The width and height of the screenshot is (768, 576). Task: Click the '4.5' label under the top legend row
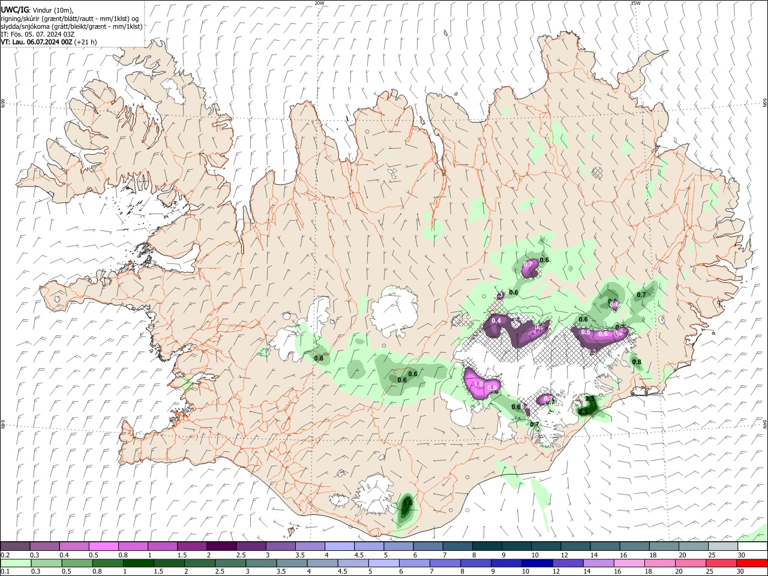coord(359,555)
